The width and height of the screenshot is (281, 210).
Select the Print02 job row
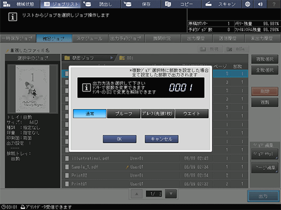155,175
